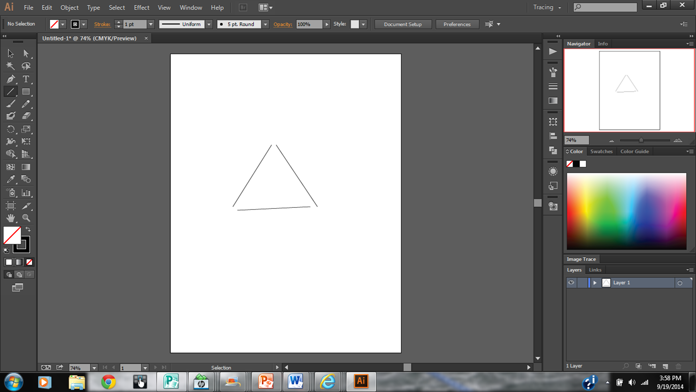Switch to the Links tab
The image size is (696, 392).
coord(595,270)
